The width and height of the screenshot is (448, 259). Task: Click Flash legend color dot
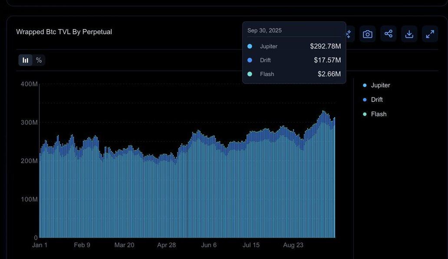[365, 114]
